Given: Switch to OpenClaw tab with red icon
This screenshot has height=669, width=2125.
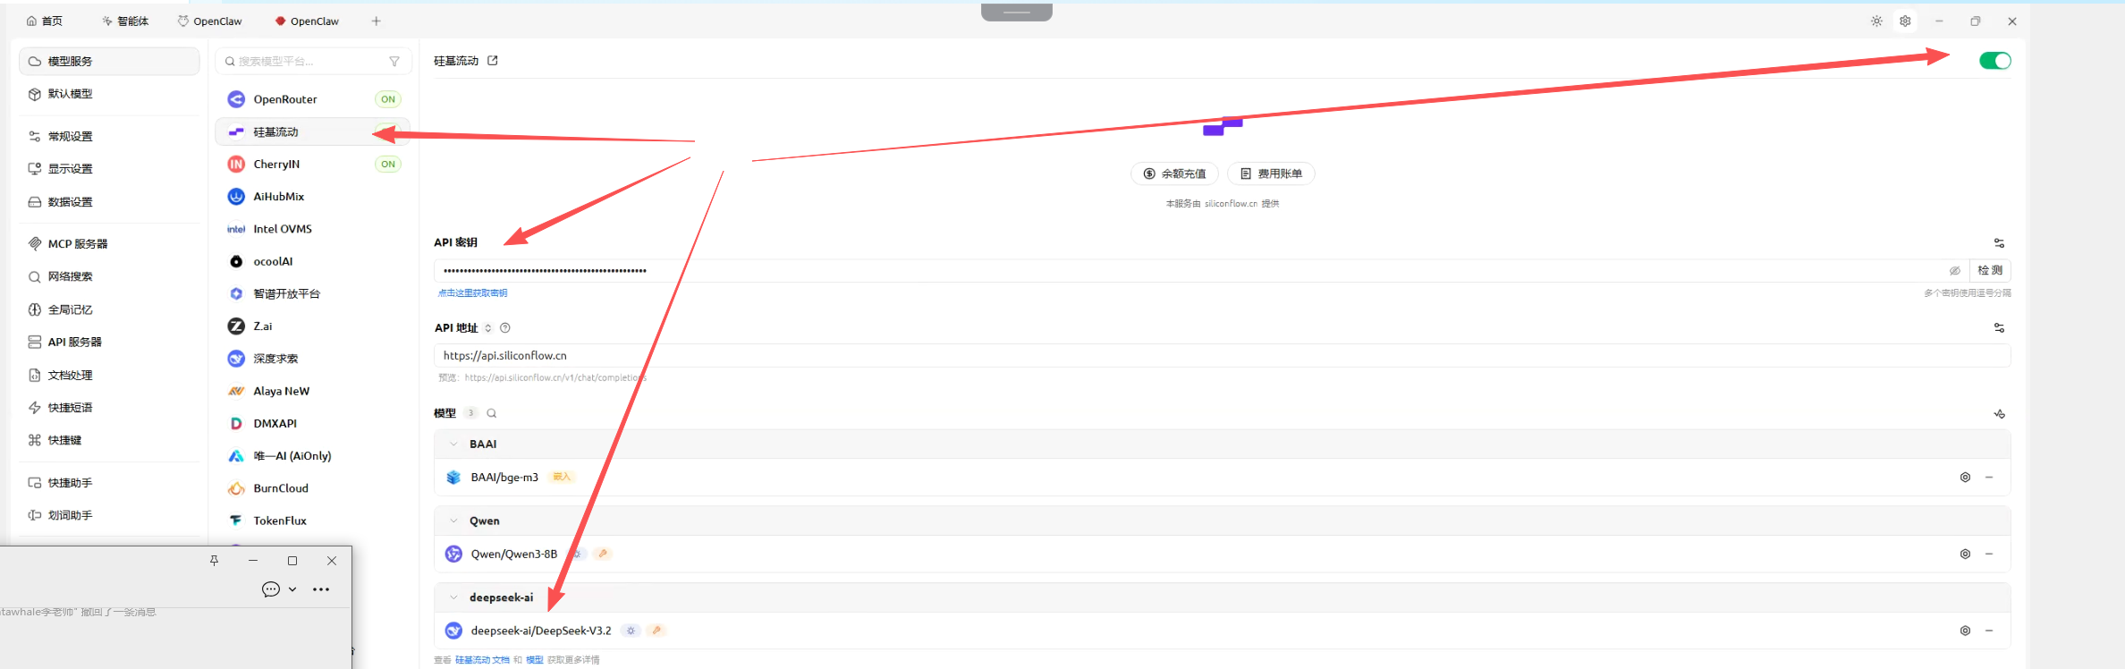Looking at the screenshot, I should pos(307,21).
